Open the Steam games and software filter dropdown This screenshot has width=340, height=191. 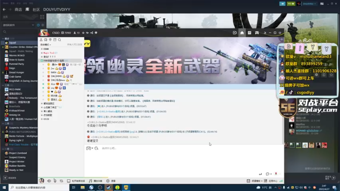tap(18, 25)
